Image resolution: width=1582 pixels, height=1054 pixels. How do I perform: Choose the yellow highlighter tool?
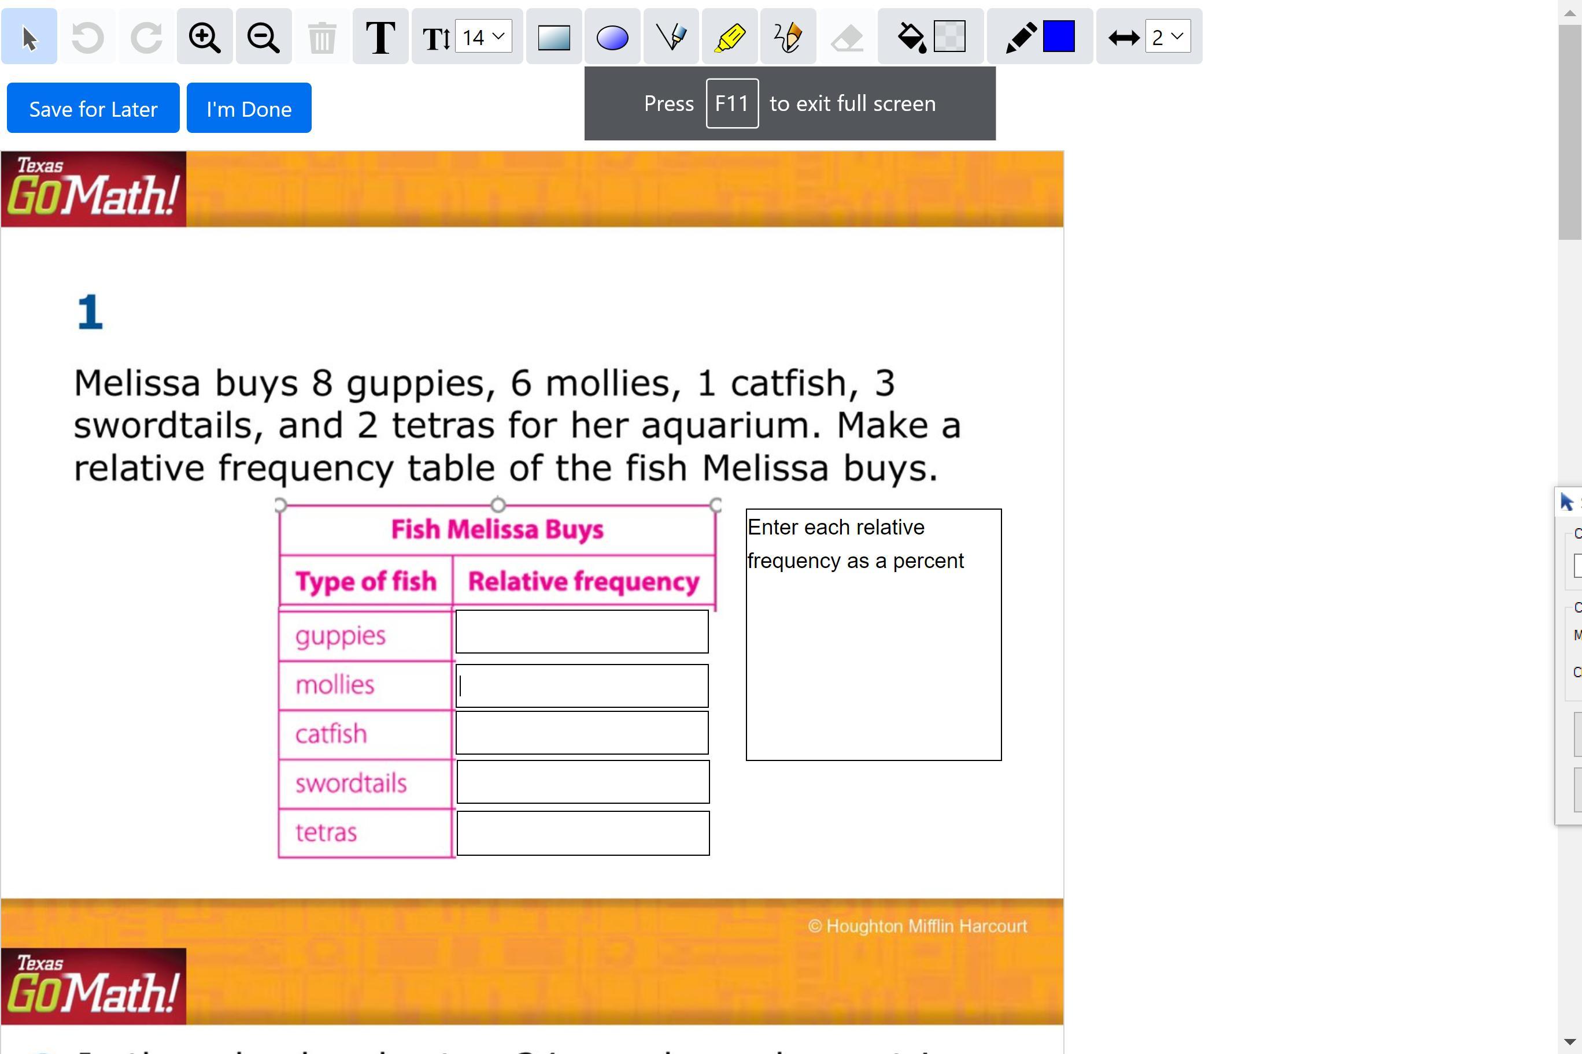pos(729,37)
